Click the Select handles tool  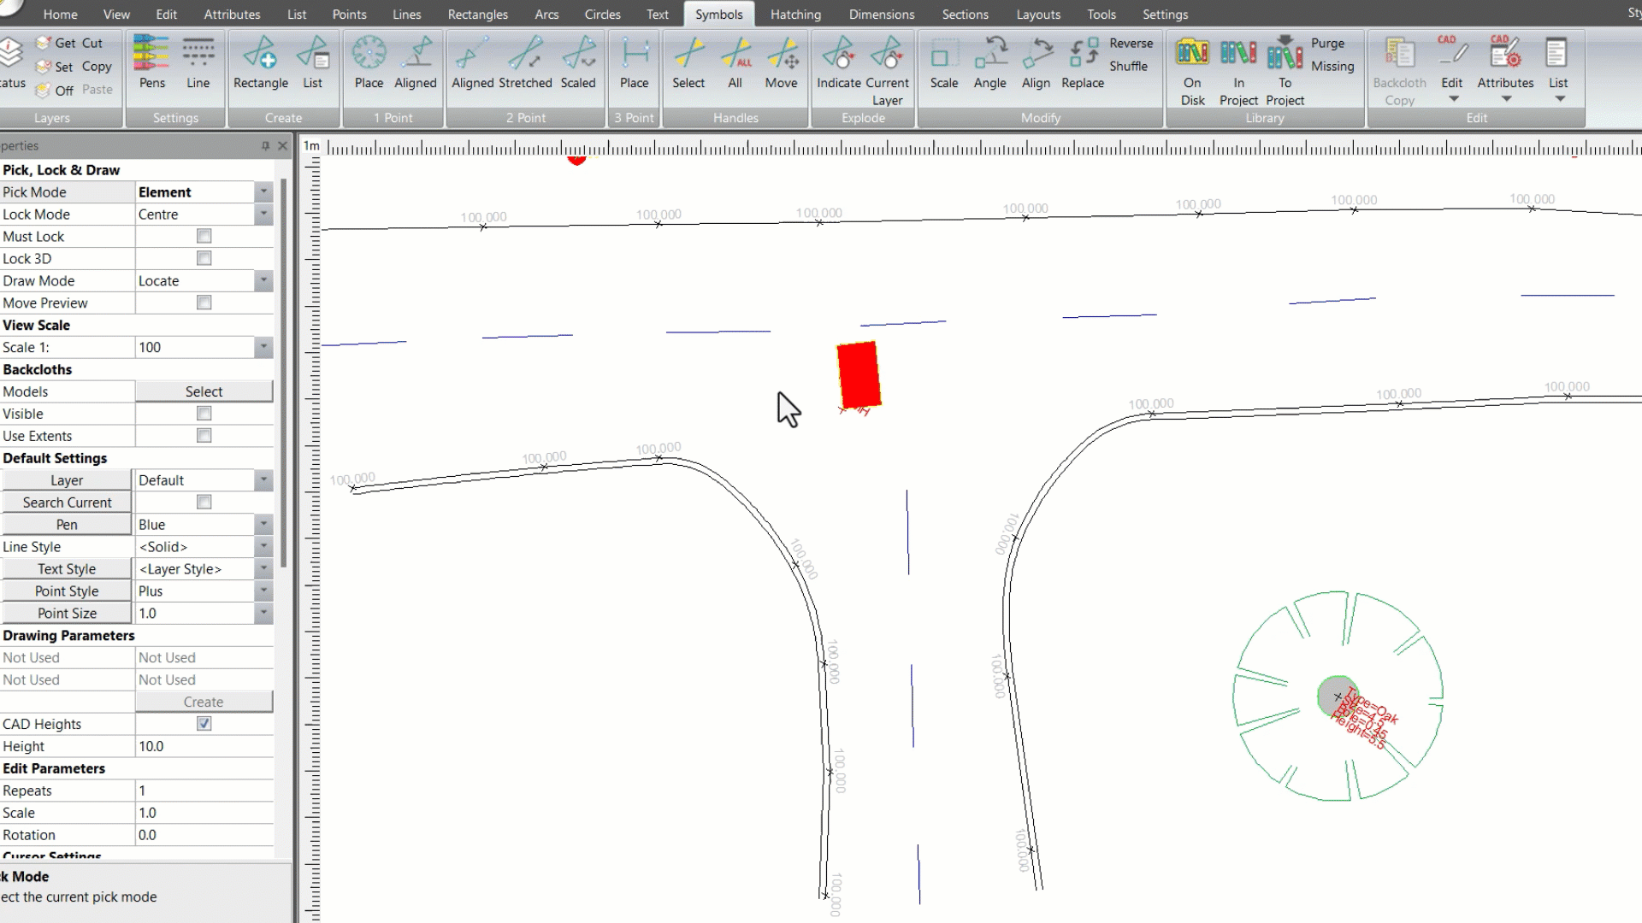(x=688, y=64)
